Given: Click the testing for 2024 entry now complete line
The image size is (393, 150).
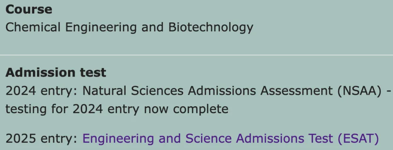Looking at the screenshot, I should (x=117, y=109).
